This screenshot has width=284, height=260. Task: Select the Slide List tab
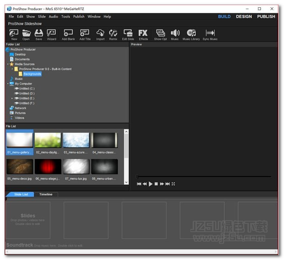pos(21,194)
